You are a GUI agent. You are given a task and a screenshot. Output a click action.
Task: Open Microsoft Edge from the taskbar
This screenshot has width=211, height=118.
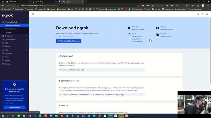point(110,116)
